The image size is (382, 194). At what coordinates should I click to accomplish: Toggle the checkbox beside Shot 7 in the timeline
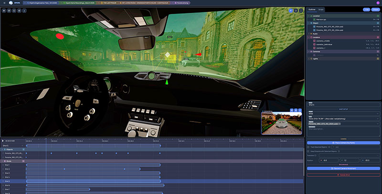[x=3, y=189]
